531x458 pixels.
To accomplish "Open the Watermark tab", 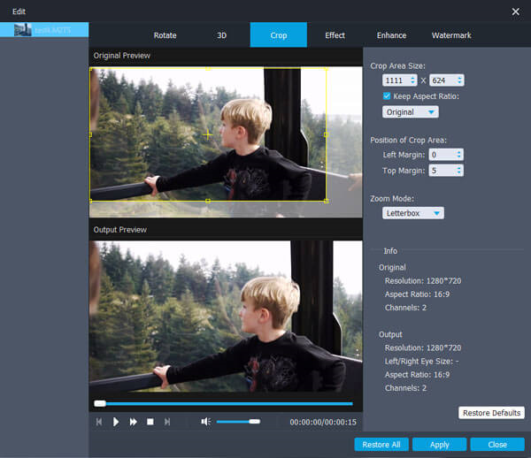I will click(x=451, y=35).
